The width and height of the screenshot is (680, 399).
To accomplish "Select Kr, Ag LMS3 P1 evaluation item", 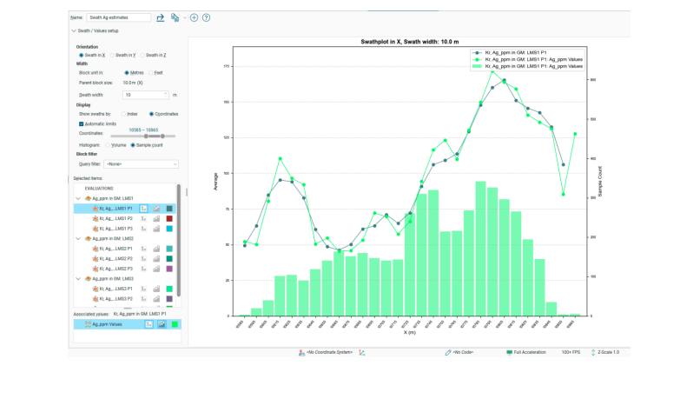I will (x=115, y=289).
